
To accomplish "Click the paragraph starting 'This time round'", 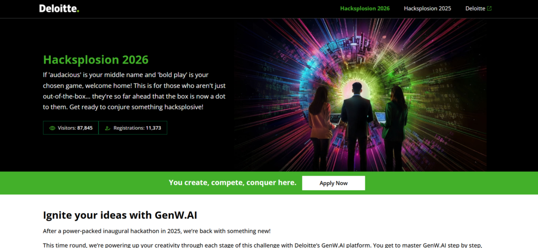I will (263, 245).
